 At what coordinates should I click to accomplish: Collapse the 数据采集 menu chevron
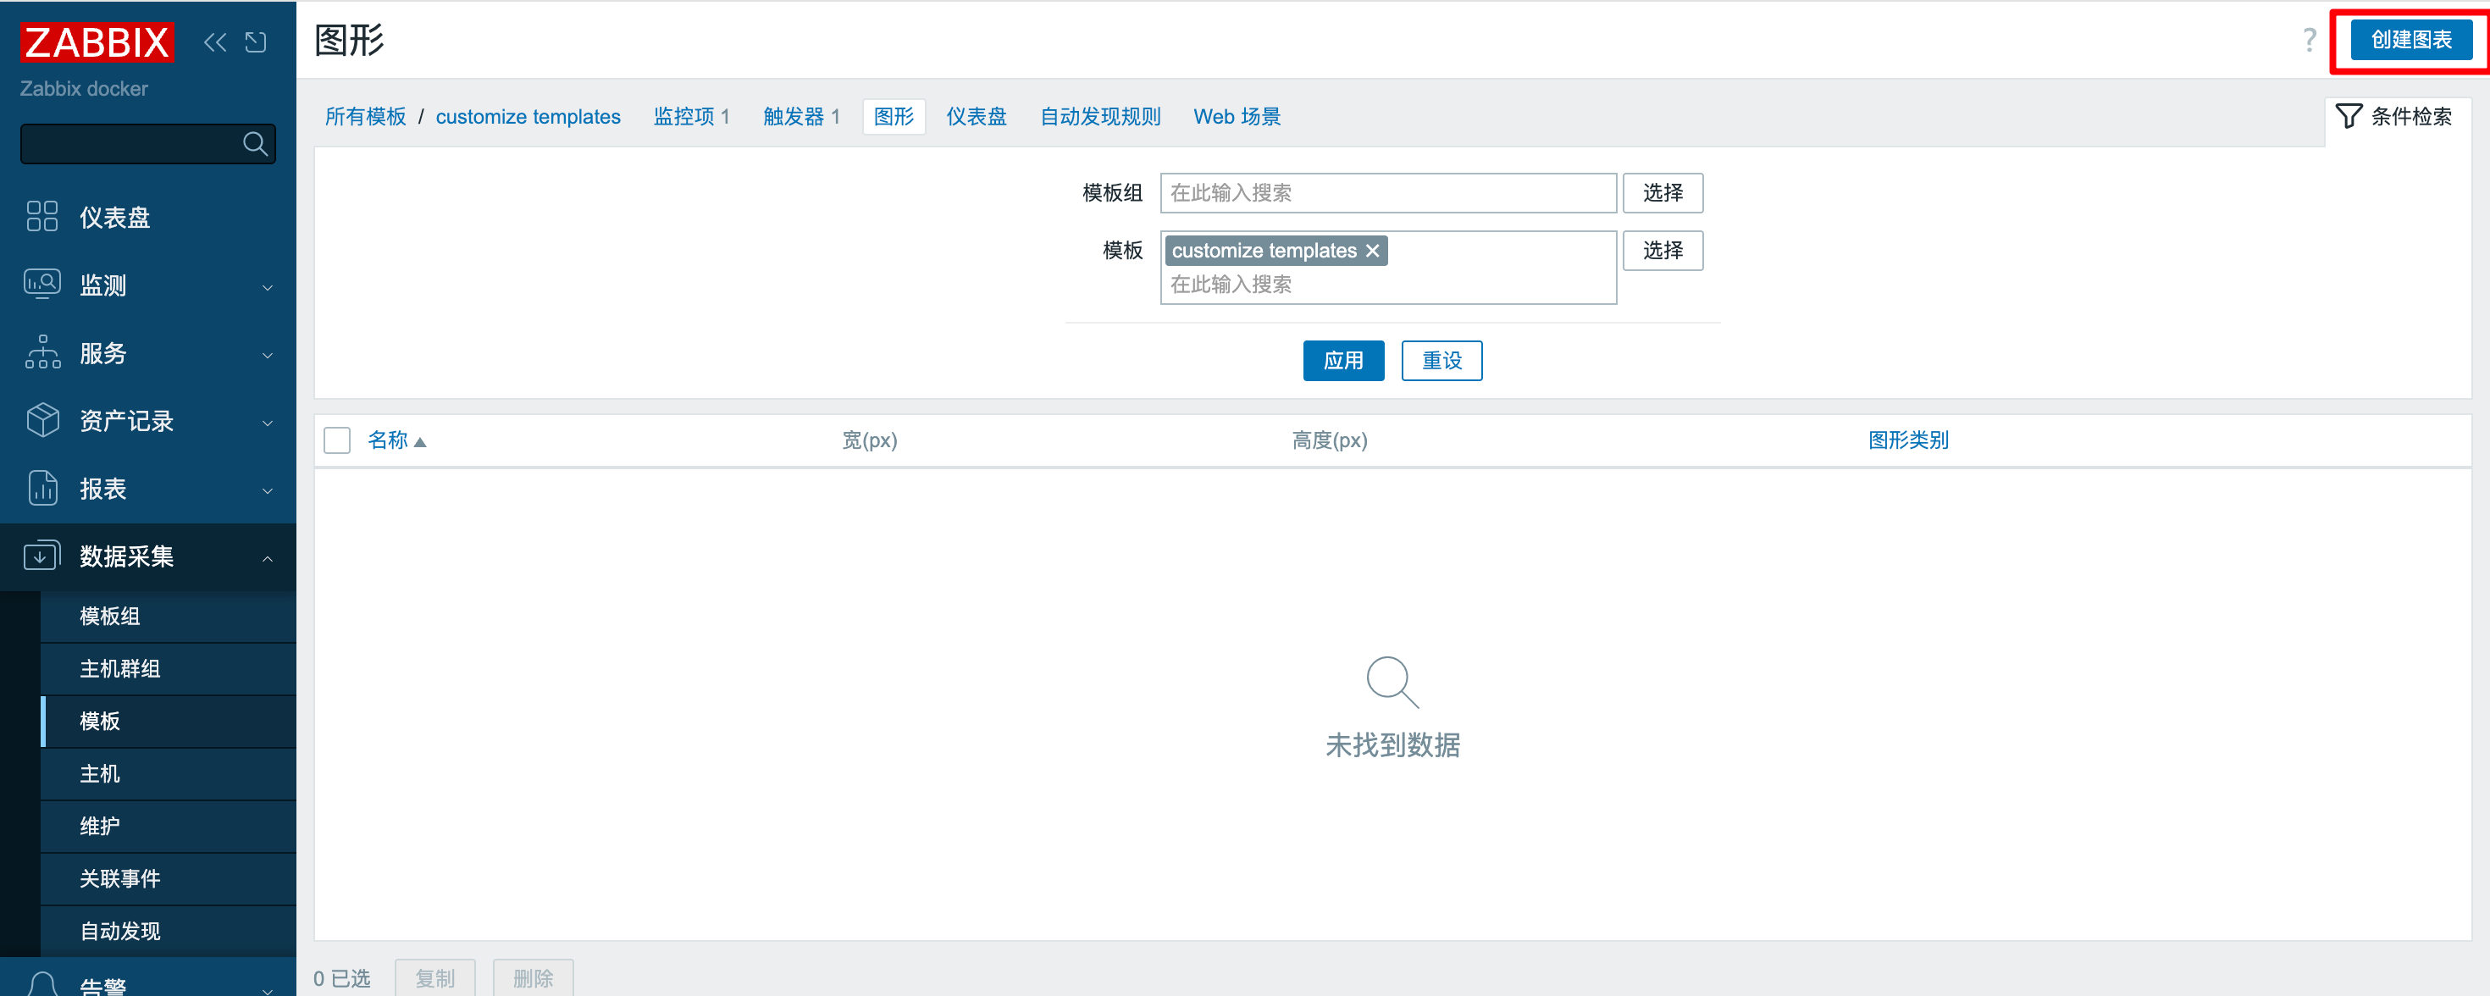point(268,558)
